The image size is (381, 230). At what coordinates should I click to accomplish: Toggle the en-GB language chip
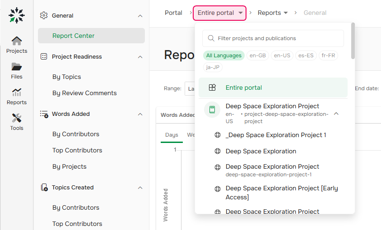(258, 55)
